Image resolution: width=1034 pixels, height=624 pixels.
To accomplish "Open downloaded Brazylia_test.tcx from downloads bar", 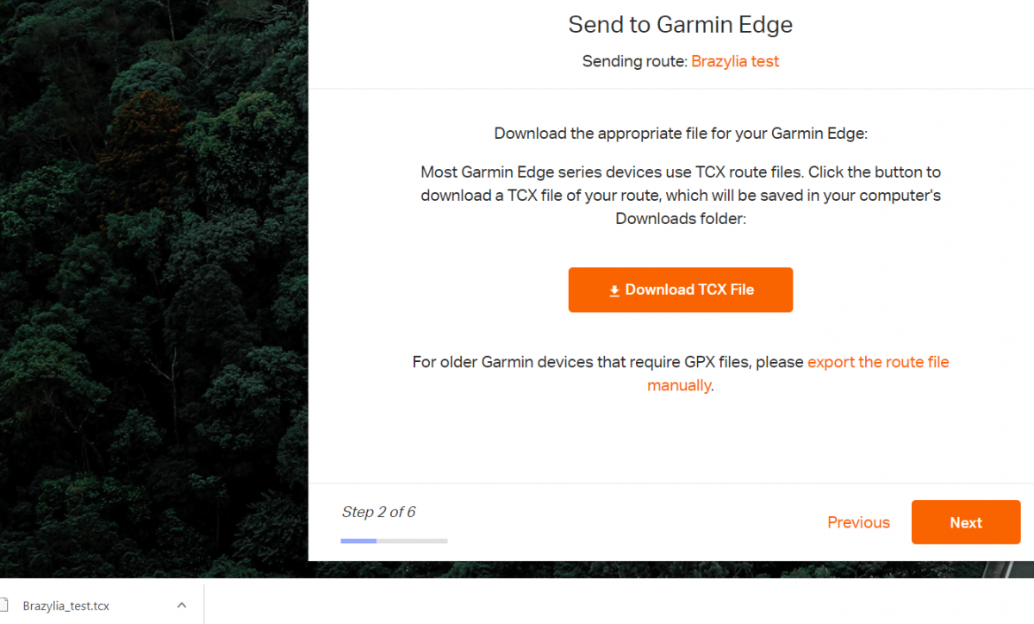I will [x=66, y=606].
